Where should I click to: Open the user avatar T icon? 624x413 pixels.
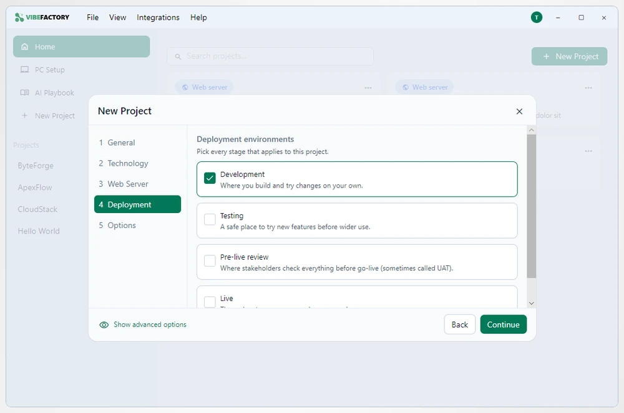[x=536, y=17]
